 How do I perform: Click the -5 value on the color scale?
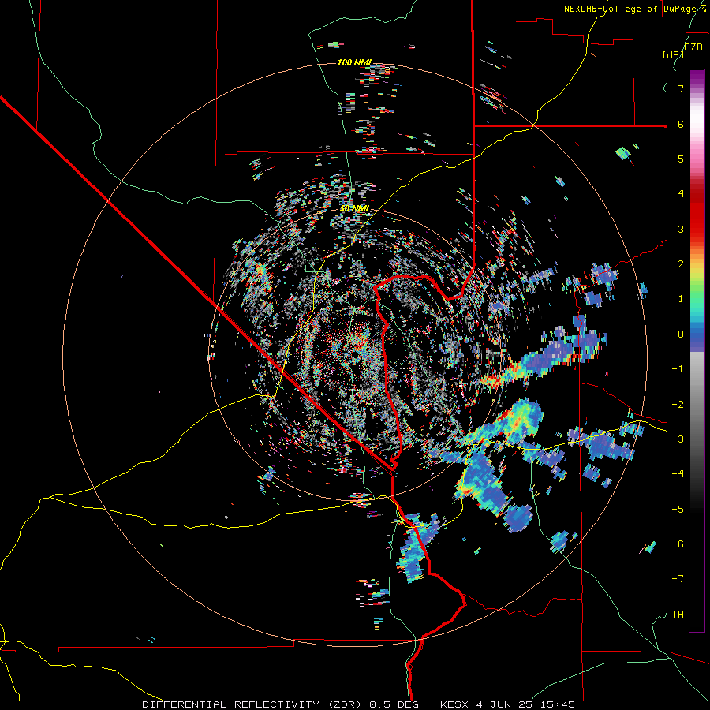(678, 509)
